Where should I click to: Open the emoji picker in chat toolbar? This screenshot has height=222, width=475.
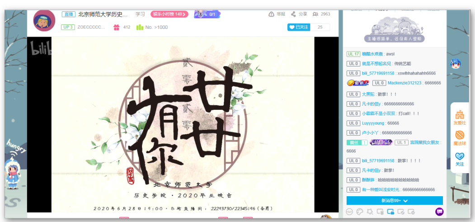(350, 212)
